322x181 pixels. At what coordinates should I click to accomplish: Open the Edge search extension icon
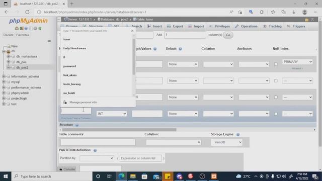(x=251, y=12)
